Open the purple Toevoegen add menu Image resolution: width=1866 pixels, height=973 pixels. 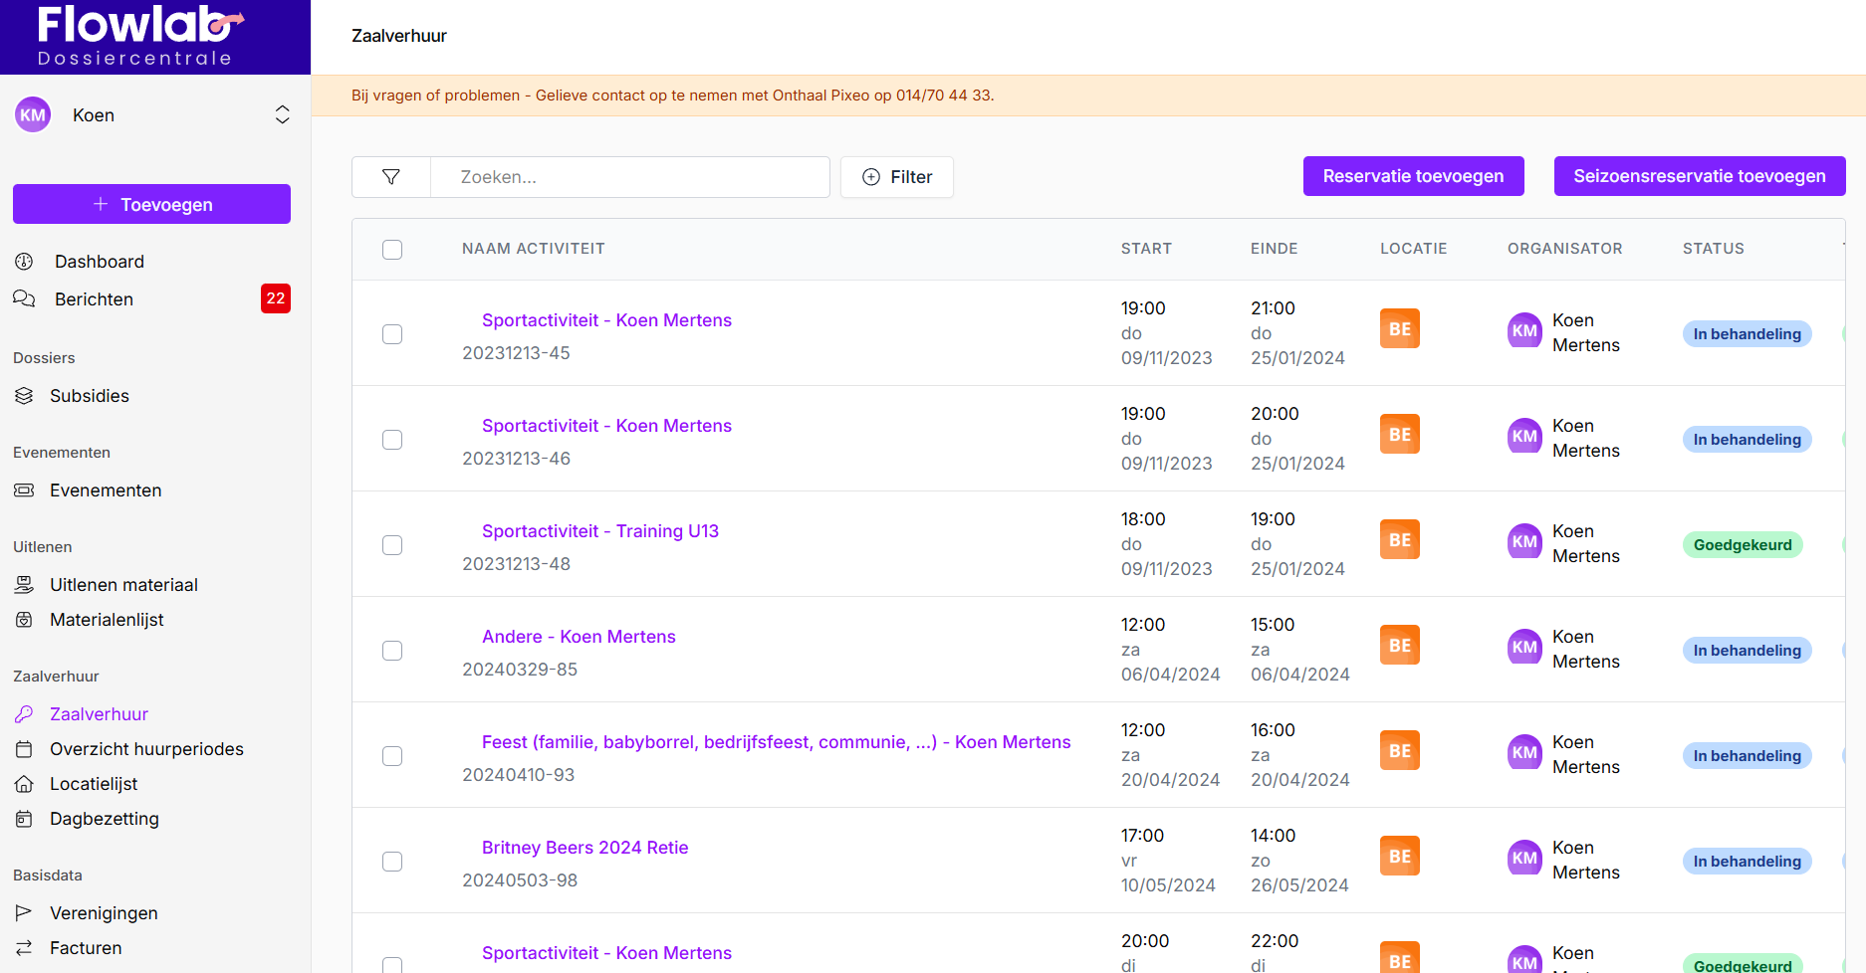[151, 204]
